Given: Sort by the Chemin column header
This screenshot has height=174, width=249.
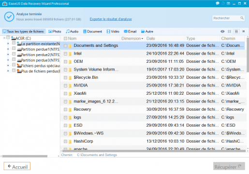Looking at the screenshot, I should click(232, 39).
